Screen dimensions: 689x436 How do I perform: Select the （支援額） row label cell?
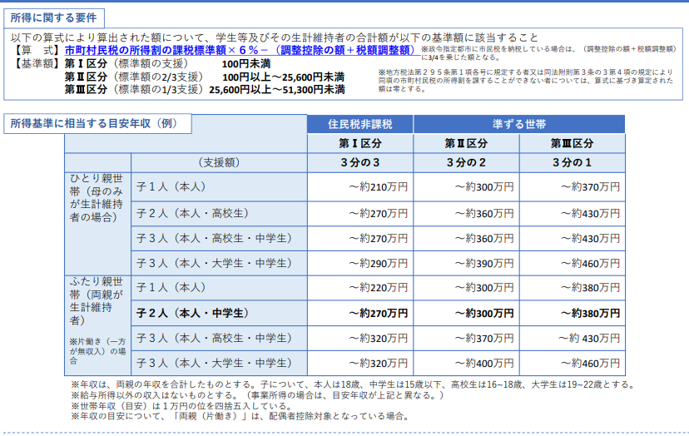219,162
